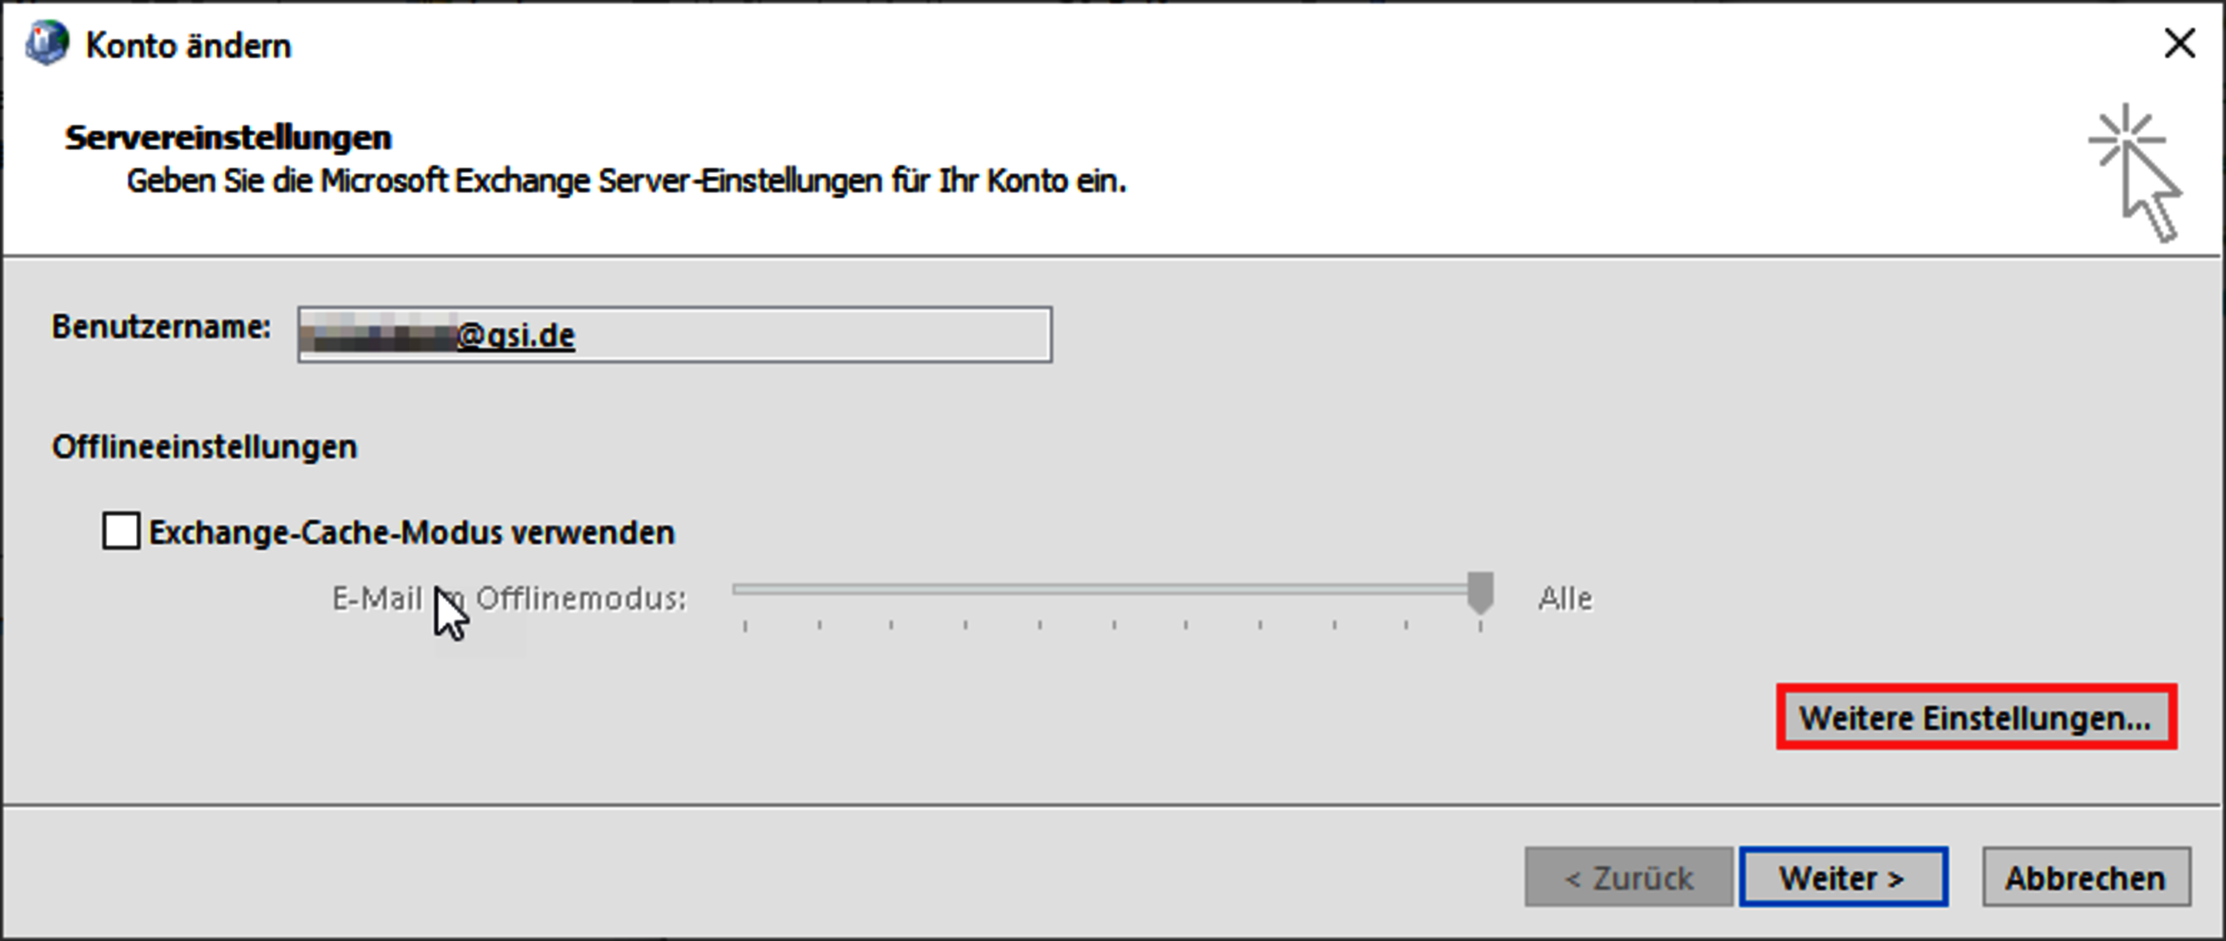
Task: Click the leftmost tick of the offline slider
Action: 745,624
